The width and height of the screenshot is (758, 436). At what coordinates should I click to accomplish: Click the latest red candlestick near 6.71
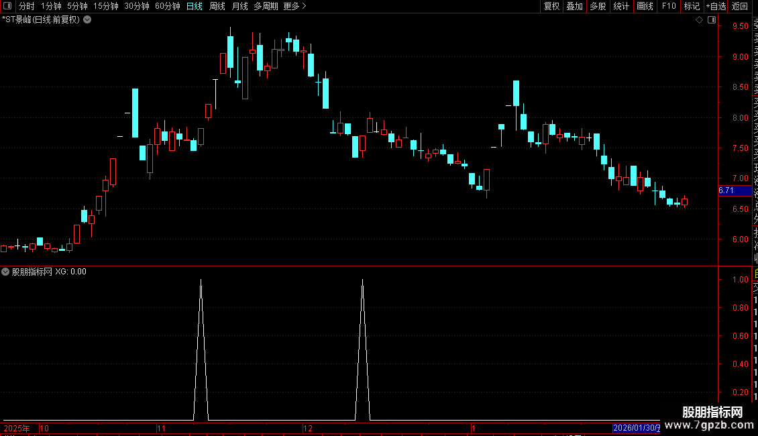pos(684,201)
